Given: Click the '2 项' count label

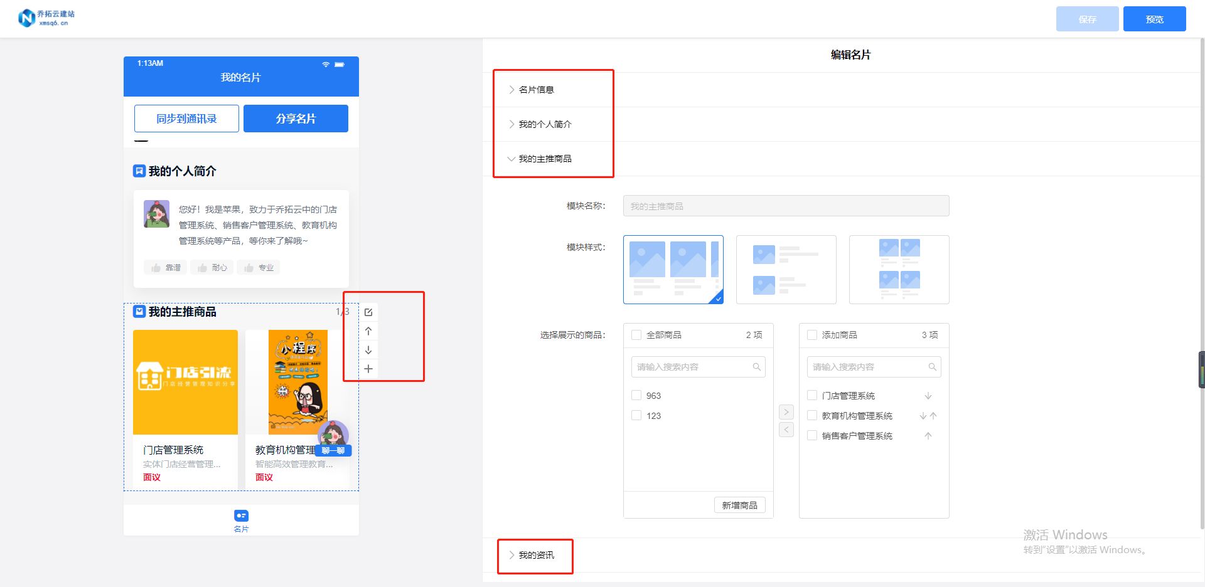Looking at the screenshot, I should pyautogui.click(x=754, y=335).
